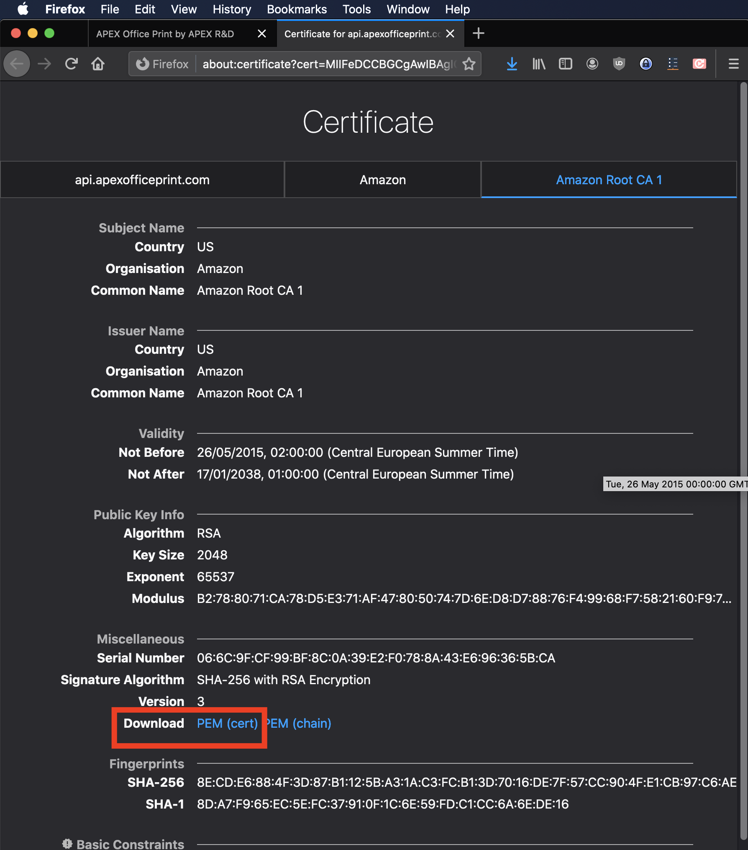The width and height of the screenshot is (748, 850).
Task: Click the Not Before validity date
Action: coord(357,452)
